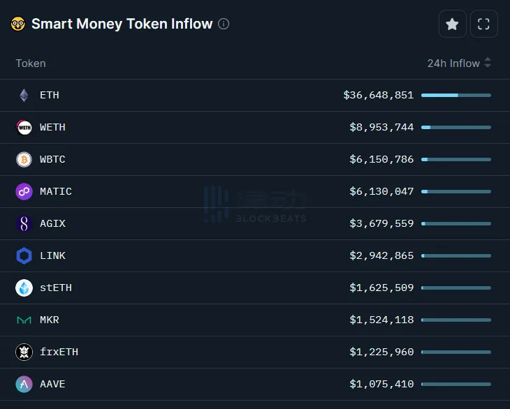The height and width of the screenshot is (409, 510).
Task: Expand widget to fullscreen view
Action: (x=483, y=24)
